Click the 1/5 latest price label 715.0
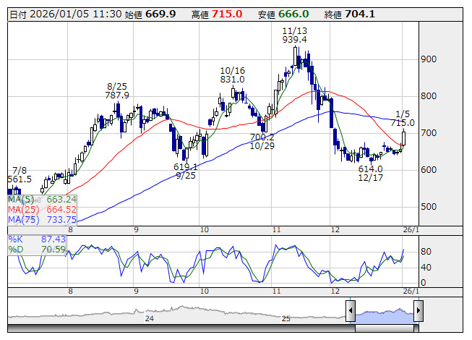Screen dimensions: 472x340 403,123
